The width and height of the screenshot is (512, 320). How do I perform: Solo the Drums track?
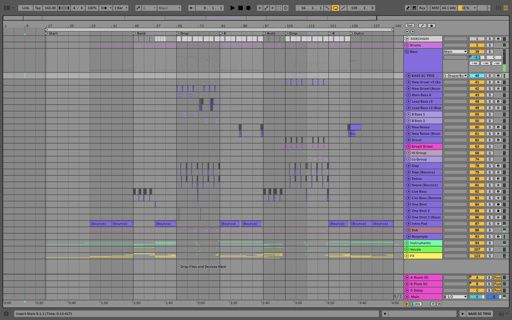coord(490,45)
